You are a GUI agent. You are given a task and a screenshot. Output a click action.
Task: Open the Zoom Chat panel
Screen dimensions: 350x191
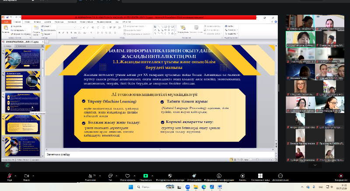pos(110,175)
